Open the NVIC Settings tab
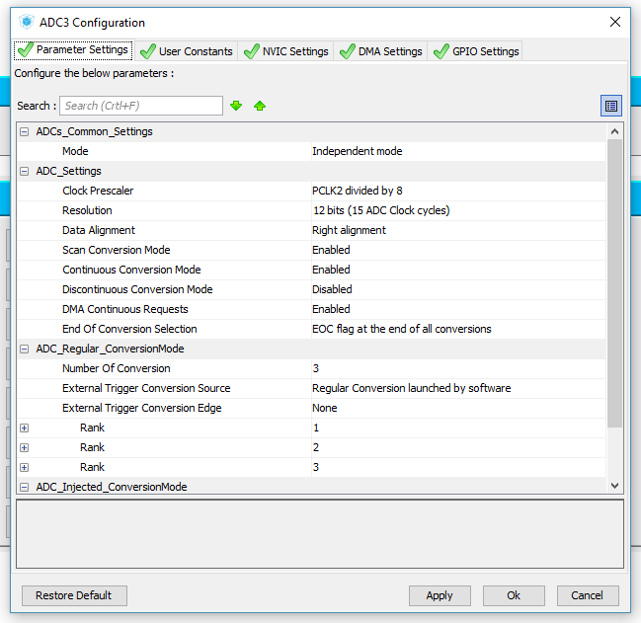 tap(285, 51)
